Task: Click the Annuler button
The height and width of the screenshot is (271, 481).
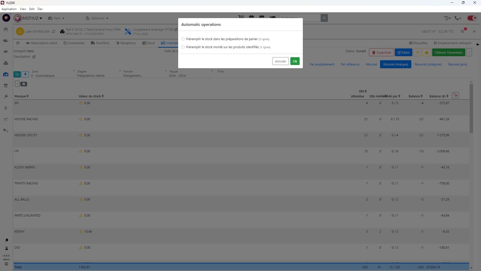Action: pos(280,61)
